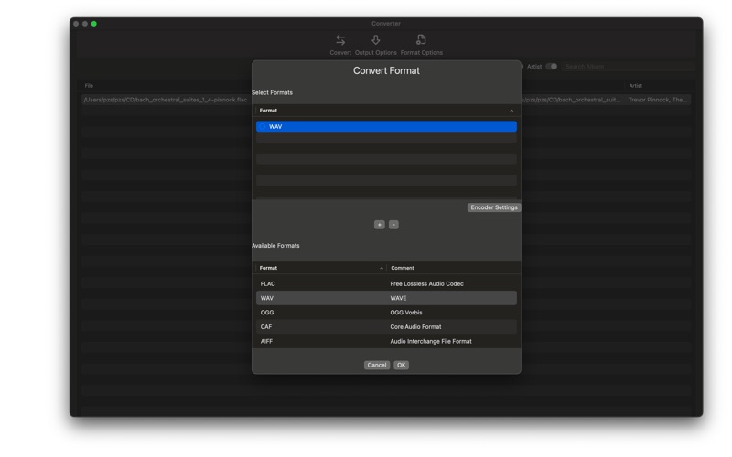This screenshot has width=732, height=457.
Task: Click the Artist column header
Action: coord(635,86)
